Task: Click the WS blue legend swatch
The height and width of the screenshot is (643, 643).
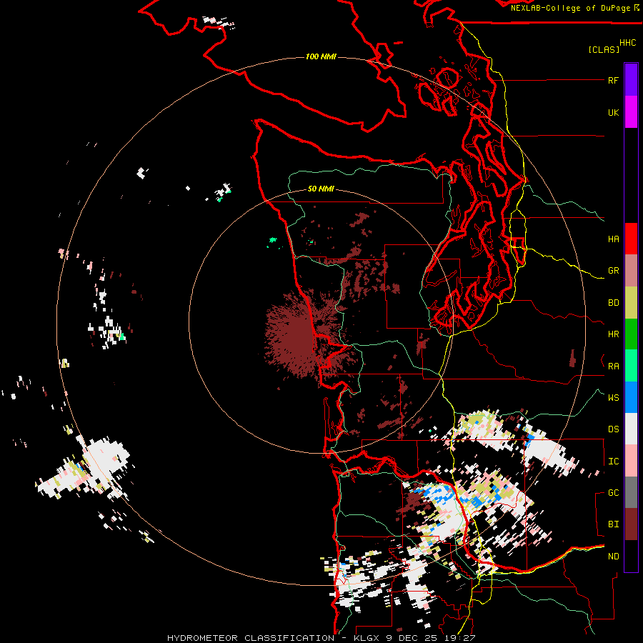Action: [631, 397]
